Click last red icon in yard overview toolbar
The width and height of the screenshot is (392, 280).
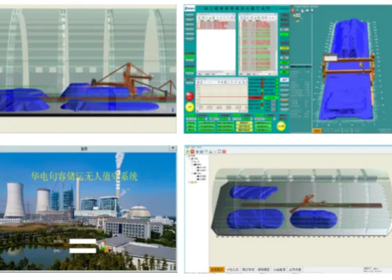point(224,151)
